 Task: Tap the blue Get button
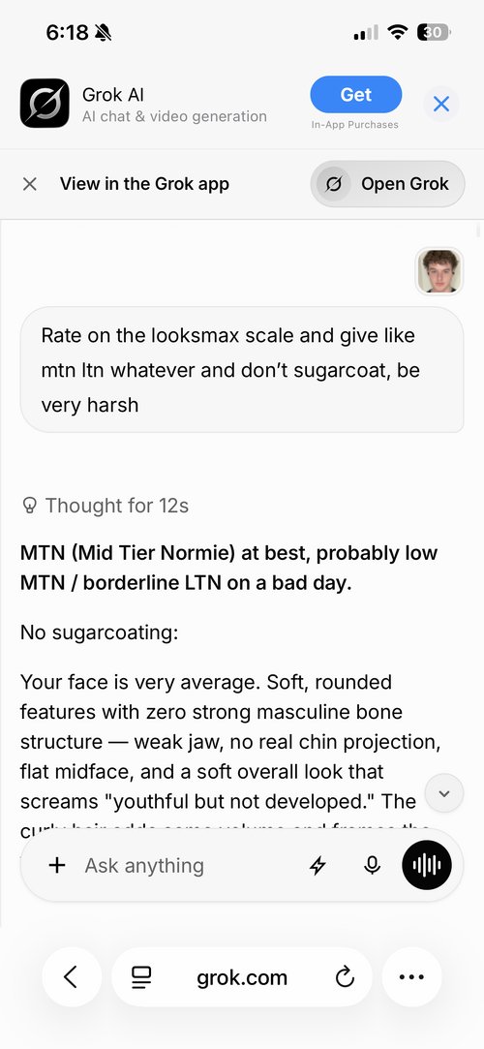[x=355, y=95]
